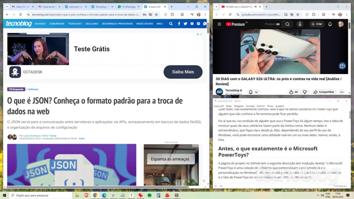
Task: Expand the Mais menu on Tecnoblog
Action: (160, 24)
